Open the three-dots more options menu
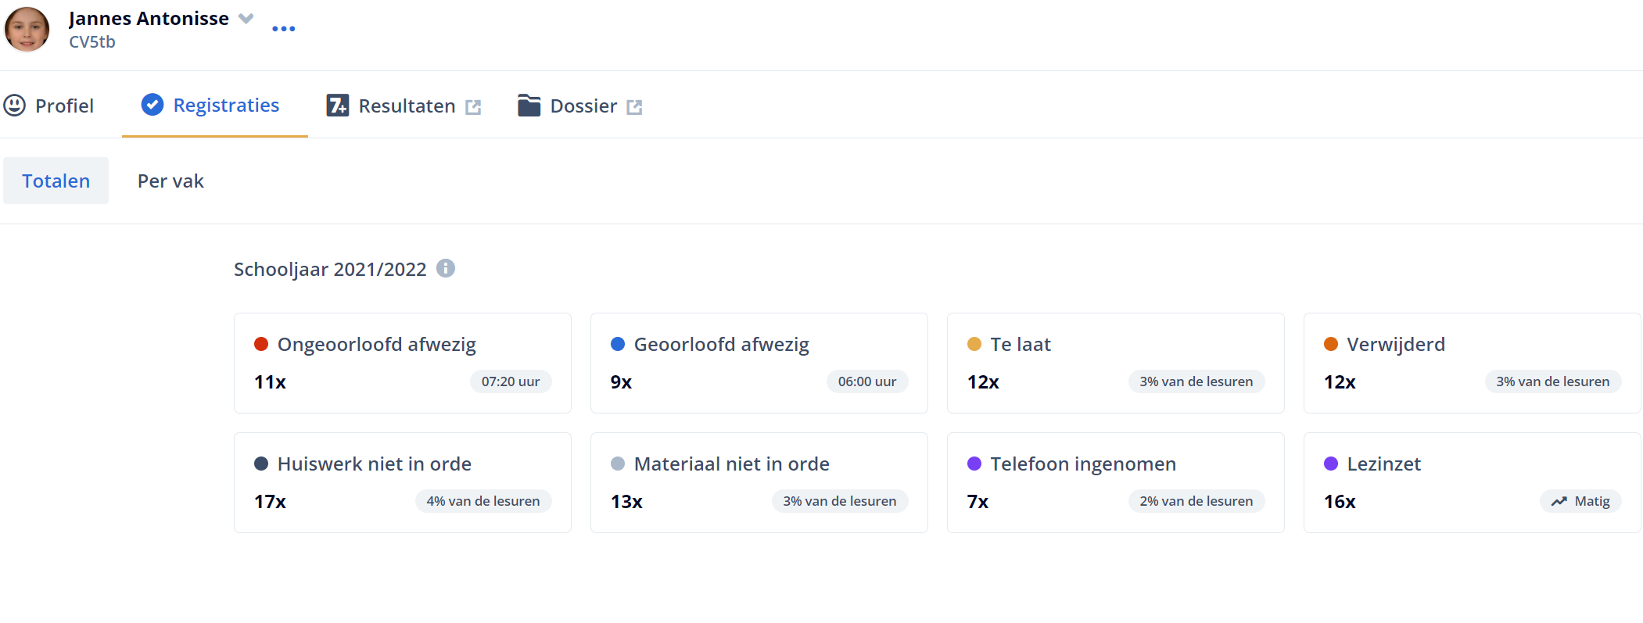The image size is (1643, 623). pyautogui.click(x=283, y=29)
